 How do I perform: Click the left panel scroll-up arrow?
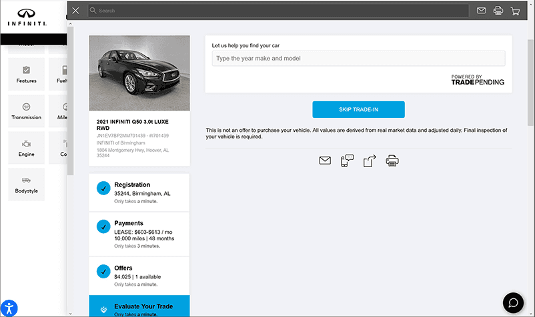[x=70, y=24]
